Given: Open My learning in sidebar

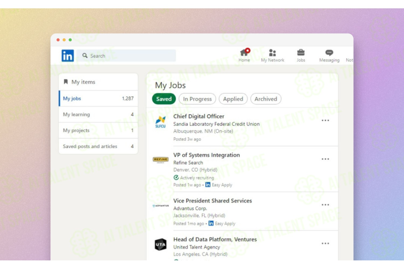Looking at the screenshot, I should point(98,114).
